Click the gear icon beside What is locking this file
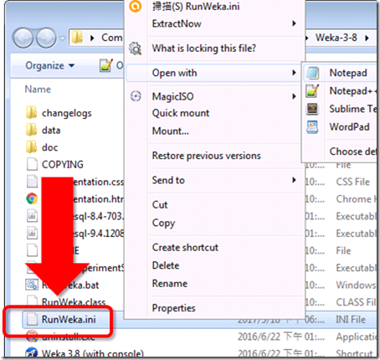Screen dimensions: 380x360 pos(136,49)
